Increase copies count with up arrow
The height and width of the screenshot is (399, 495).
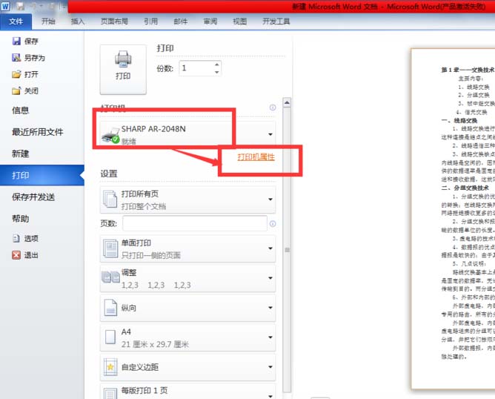tap(216, 65)
